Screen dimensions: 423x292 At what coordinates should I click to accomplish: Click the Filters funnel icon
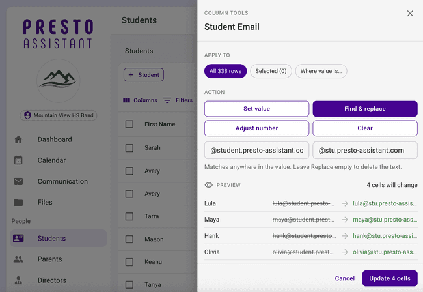point(167,100)
